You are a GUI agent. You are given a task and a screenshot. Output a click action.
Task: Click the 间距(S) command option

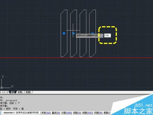pos(77,113)
